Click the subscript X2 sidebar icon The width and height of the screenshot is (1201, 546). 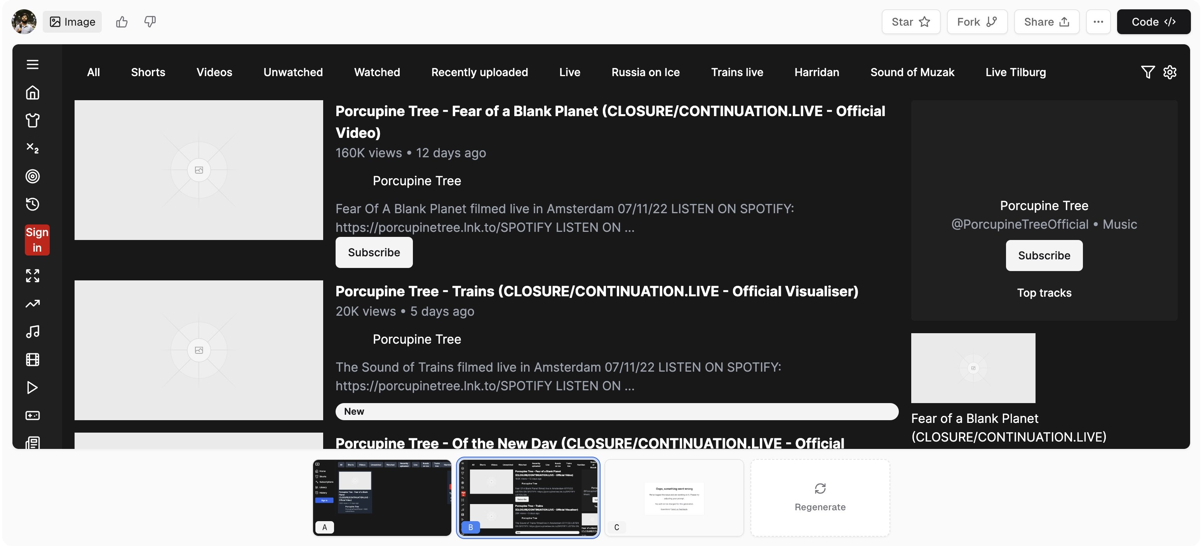click(32, 148)
